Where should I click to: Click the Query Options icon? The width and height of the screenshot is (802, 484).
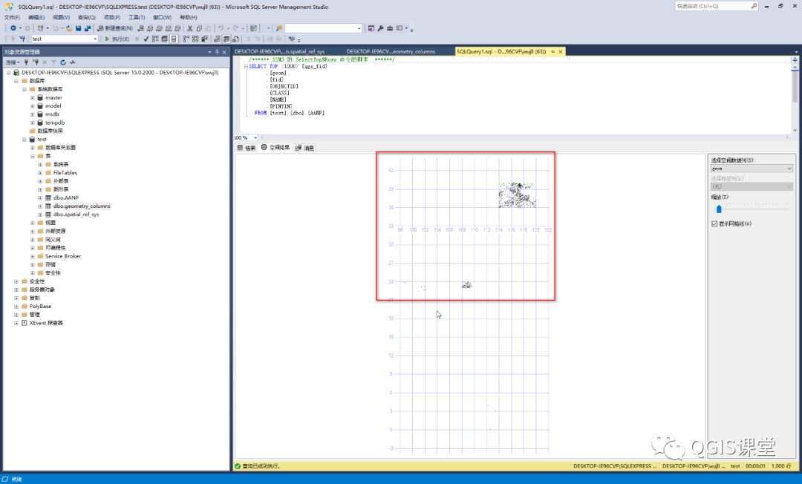(x=164, y=39)
